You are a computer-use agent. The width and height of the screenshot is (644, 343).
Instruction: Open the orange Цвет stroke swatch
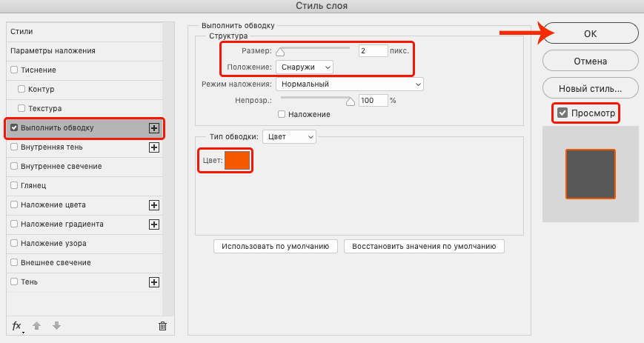tap(237, 160)
